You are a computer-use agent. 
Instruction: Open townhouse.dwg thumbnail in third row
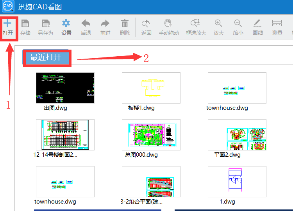[x=65, y=182]
